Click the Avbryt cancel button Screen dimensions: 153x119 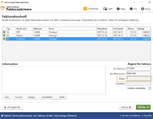point(126,107)
